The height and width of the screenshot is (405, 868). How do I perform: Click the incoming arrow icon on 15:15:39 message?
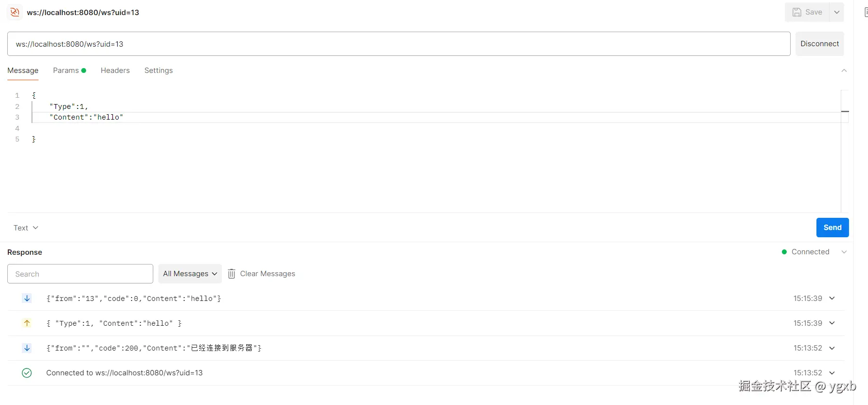coord(27,298)
